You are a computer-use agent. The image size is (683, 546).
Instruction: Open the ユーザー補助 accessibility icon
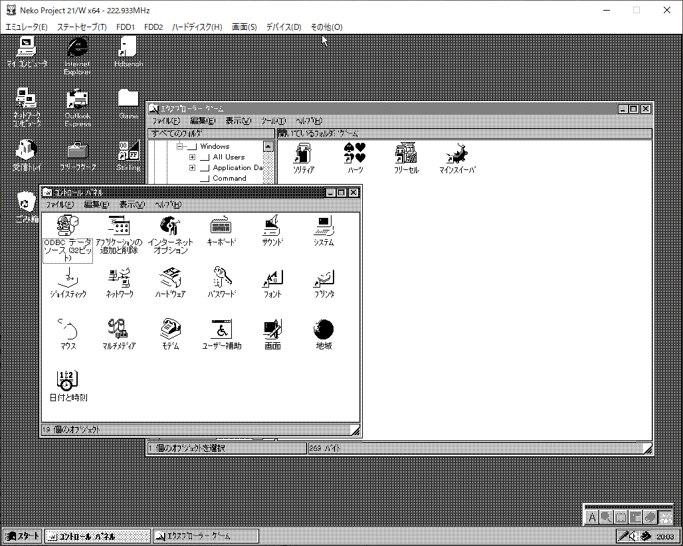pyautogui.click(x=222, y=335)
